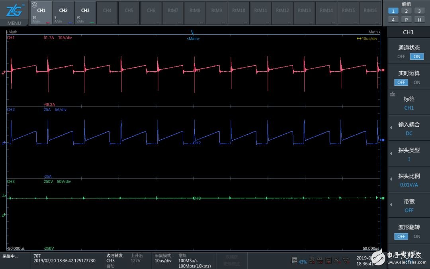
Task: Click the keyboard icon beside 标签
Action: click(x=393, y=94)
